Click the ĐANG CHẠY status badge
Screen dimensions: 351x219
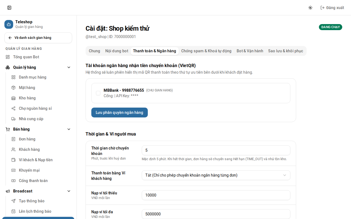(330, 27)
